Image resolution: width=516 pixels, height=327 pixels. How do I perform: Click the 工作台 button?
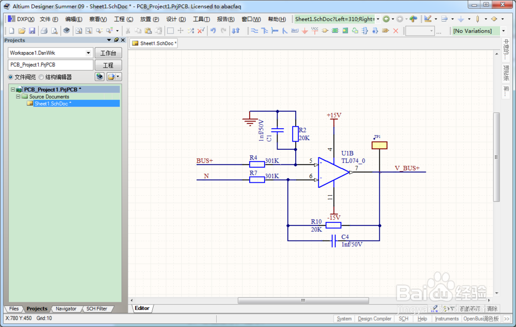pos(108,53)
